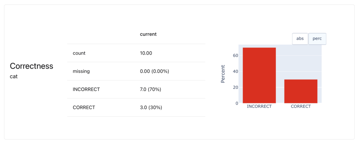Select the 'missing' row label
This screenshot has width=359, height=144.
81,71
